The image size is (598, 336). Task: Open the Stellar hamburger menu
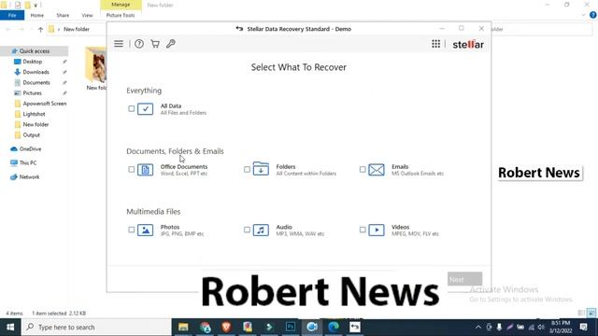click(119, 44)
